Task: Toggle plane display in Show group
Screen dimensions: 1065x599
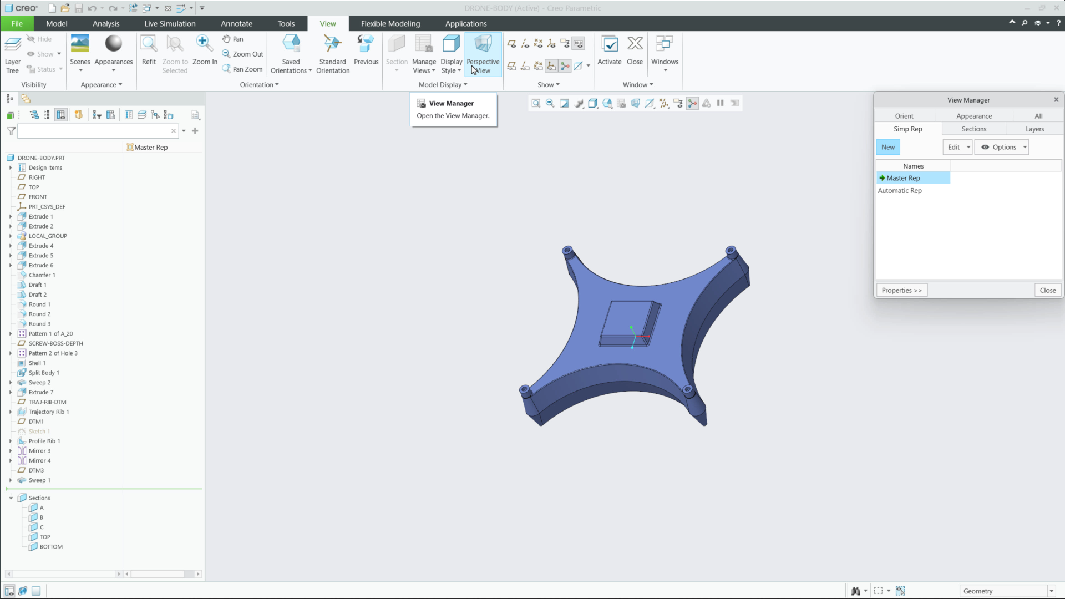Action: click(x=511, y=43)
